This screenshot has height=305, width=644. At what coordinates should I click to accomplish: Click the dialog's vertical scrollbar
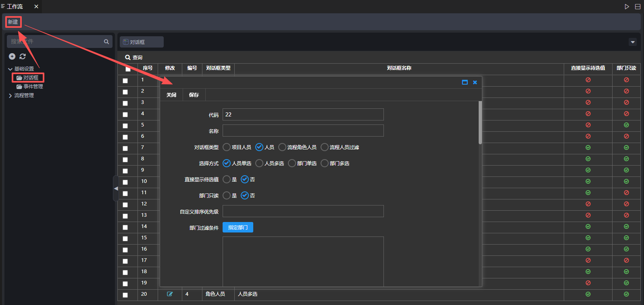480,123
